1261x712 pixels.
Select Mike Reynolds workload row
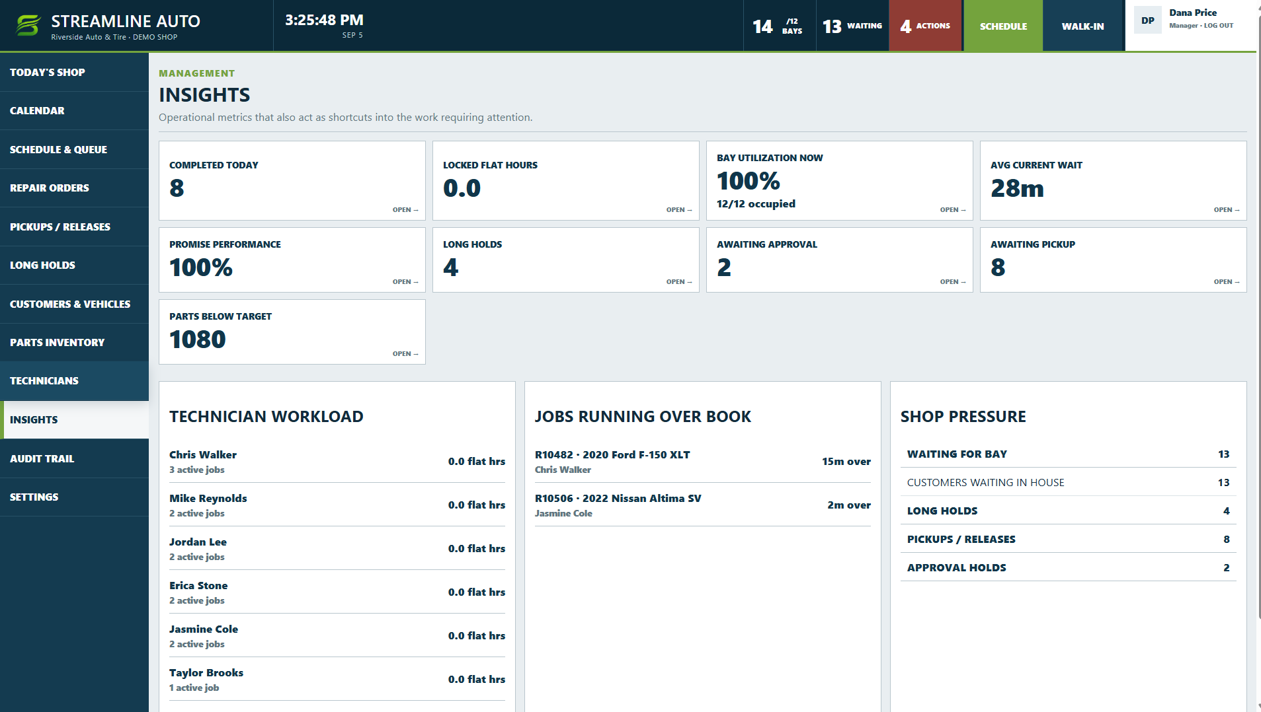(337, 505)
